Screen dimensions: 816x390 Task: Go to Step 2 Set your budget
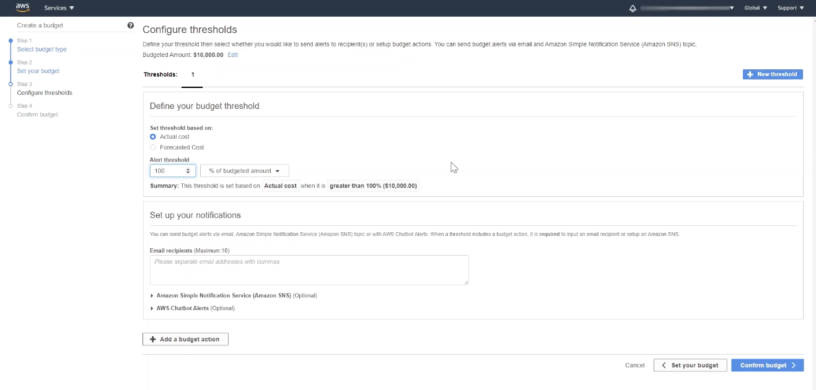tap(38, 71)
